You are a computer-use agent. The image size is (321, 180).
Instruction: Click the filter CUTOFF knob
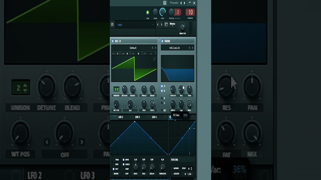(x=173, y=89)
